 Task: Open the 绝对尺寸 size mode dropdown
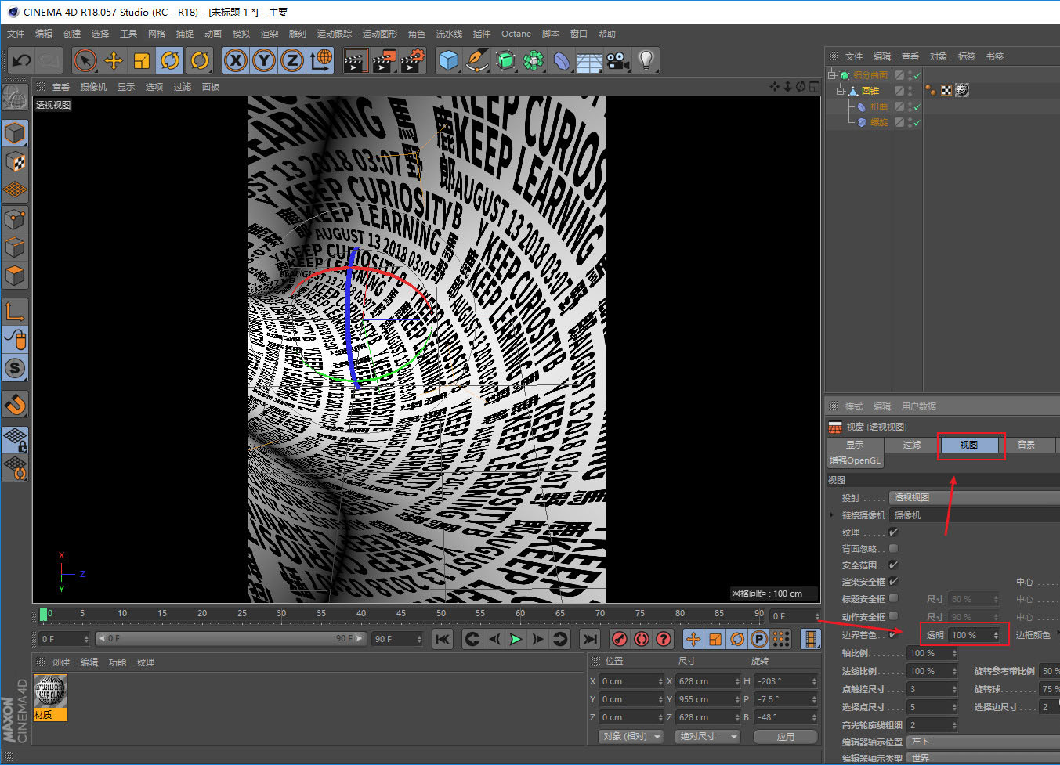point(708,736)
